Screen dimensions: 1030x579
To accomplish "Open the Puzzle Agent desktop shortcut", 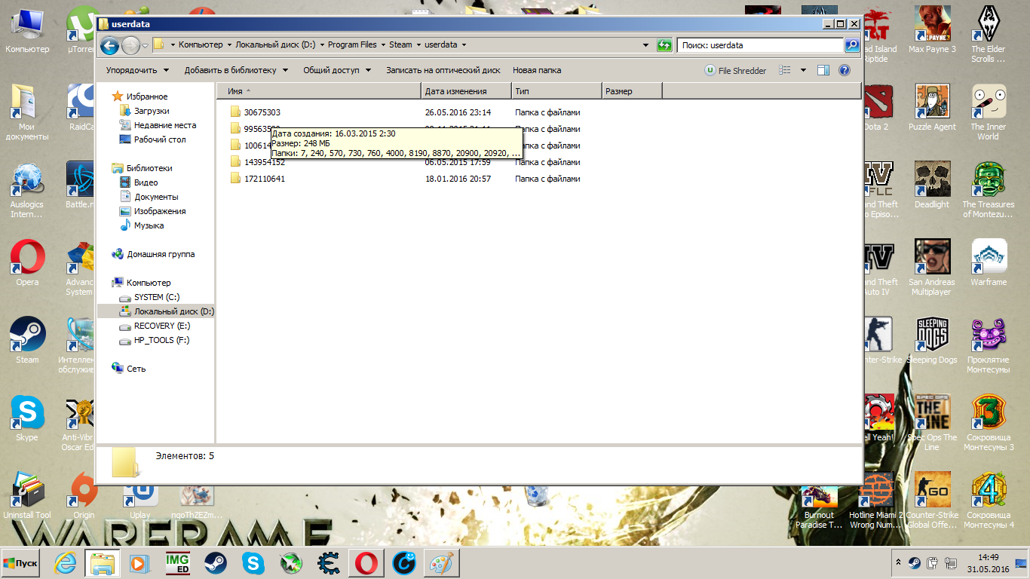I will click(x=932, y=107).
